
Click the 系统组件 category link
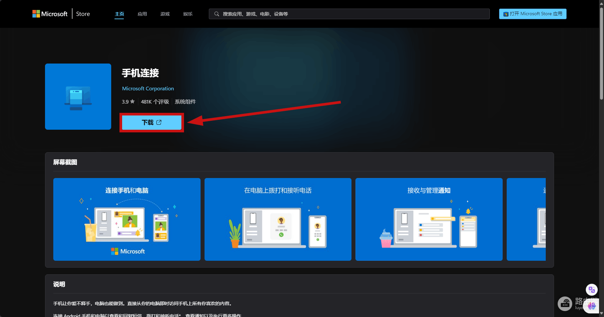pos(185,102)
